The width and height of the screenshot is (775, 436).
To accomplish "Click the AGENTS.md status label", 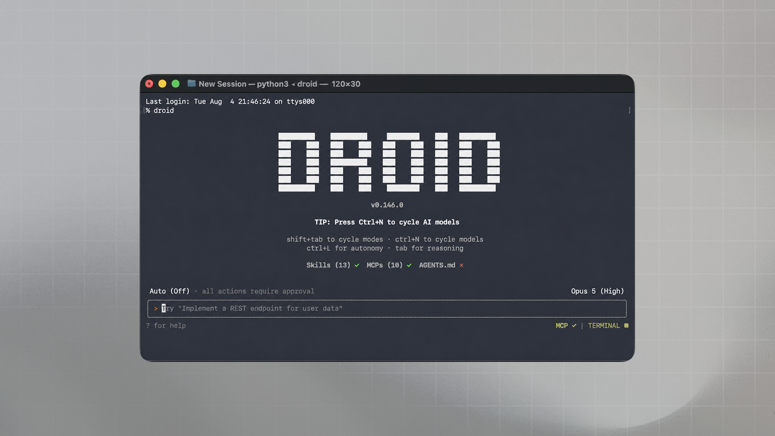I will point(437,265).
